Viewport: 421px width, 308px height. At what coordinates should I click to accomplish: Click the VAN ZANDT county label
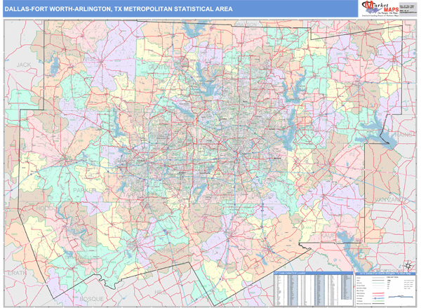[389, 200]
